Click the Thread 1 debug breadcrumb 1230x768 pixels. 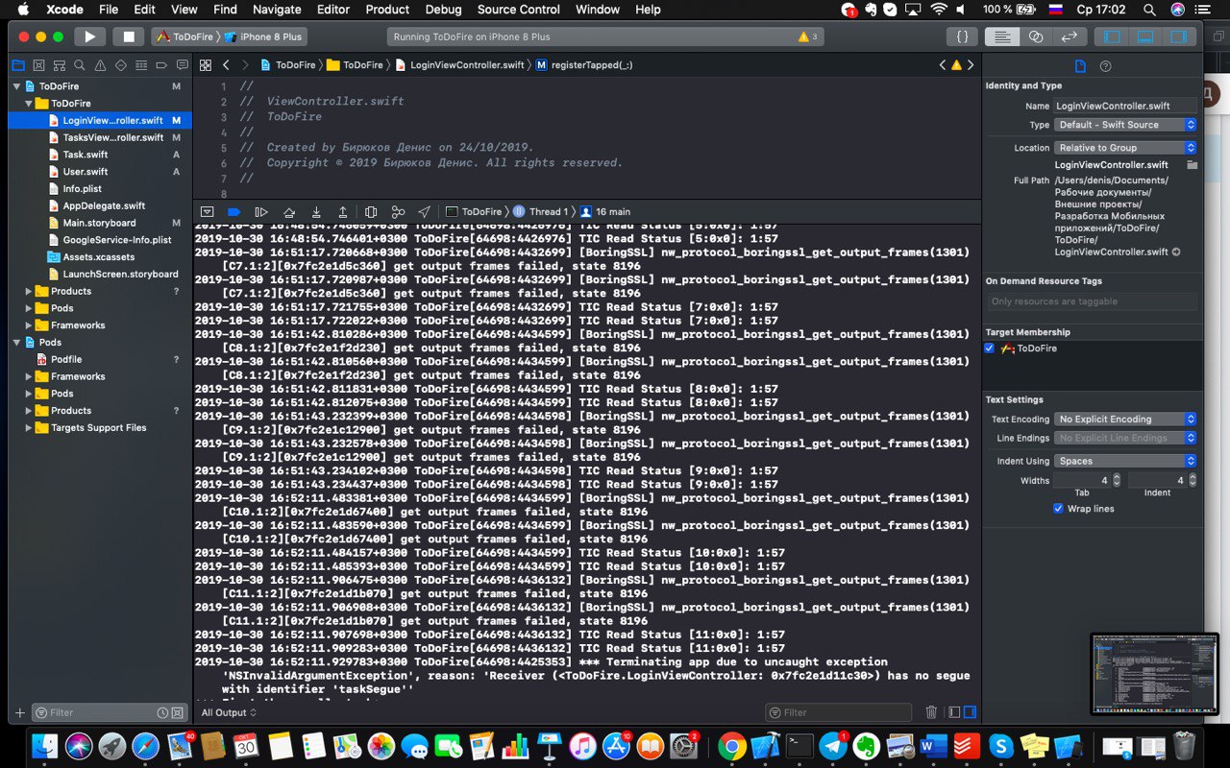point(540,211)
